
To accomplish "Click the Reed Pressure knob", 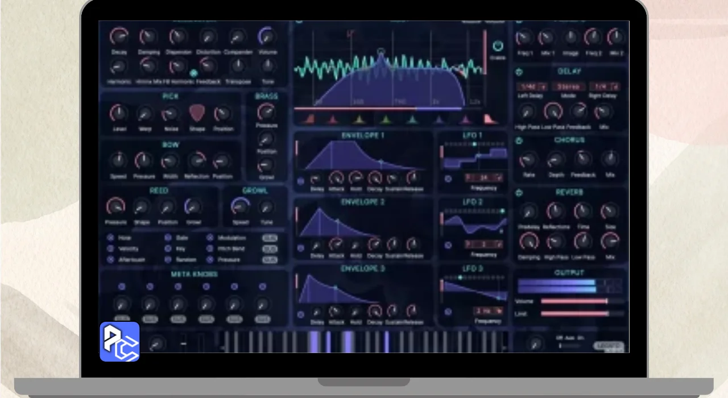I will (115, 206).
